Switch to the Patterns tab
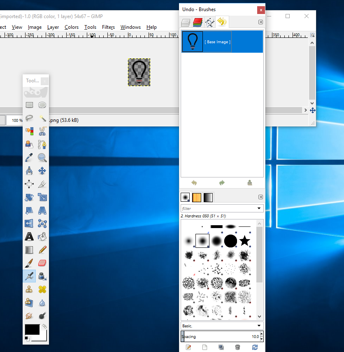 tap(197, 197)
